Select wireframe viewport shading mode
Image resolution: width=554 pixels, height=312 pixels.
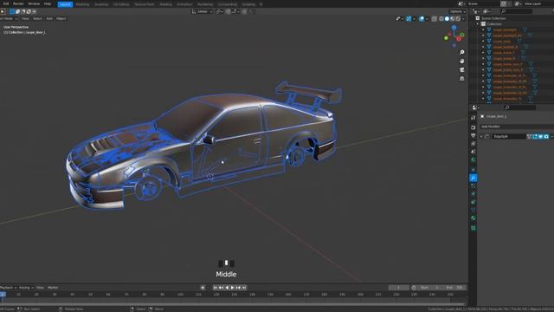pos(441,19)
